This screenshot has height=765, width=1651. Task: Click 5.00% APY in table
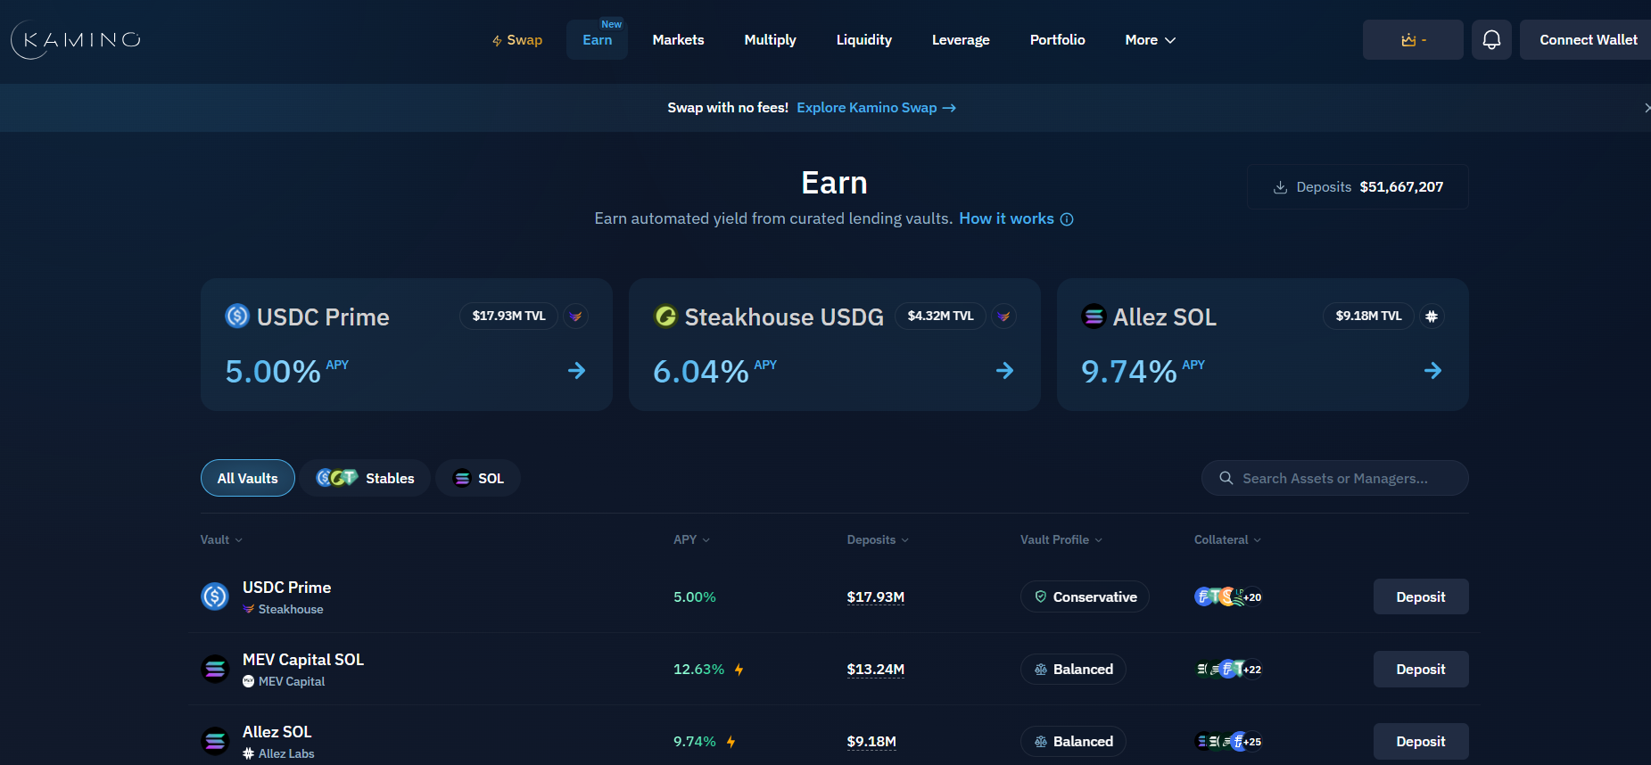click(695, 597)
